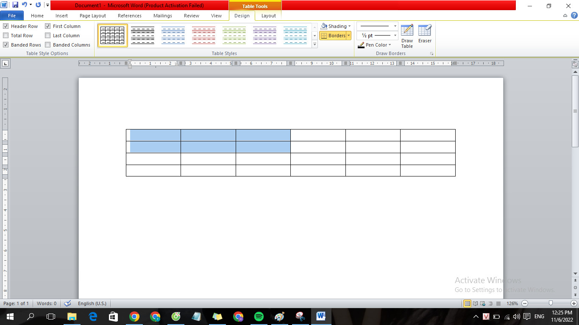The image size is (579, 325).
Task: Open the Mailings tab
Action: pyautogui.click(x=163, y=16)
